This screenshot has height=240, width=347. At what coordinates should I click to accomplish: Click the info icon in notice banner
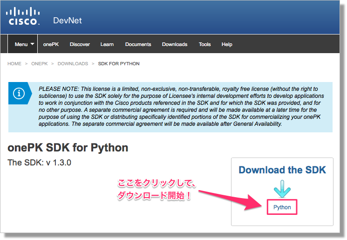pos(19,93)
